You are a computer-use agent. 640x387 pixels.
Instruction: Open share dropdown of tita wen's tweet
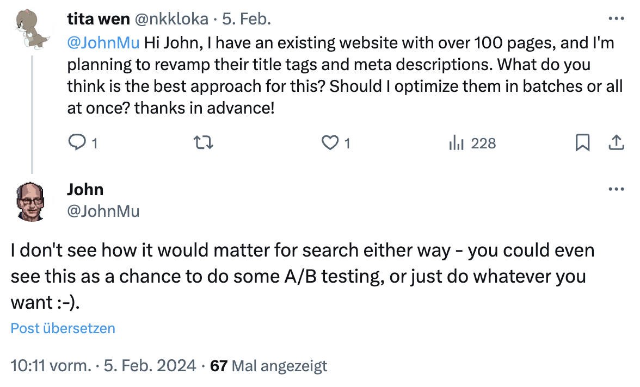click(x=616, y=143)
